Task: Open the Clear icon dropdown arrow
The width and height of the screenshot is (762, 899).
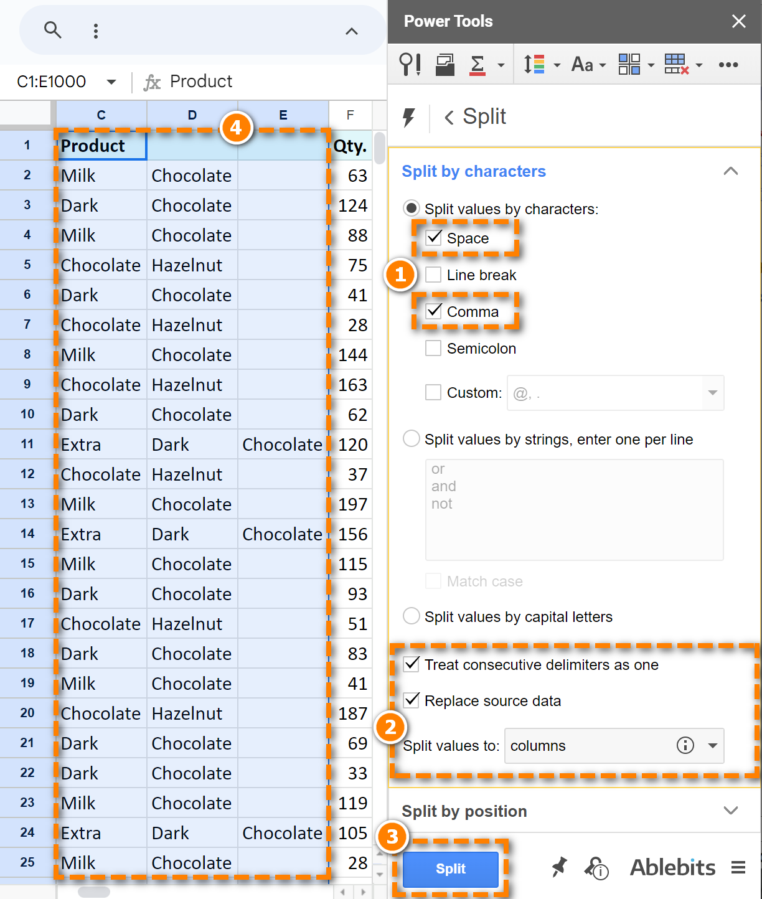Action: (699, 65)
